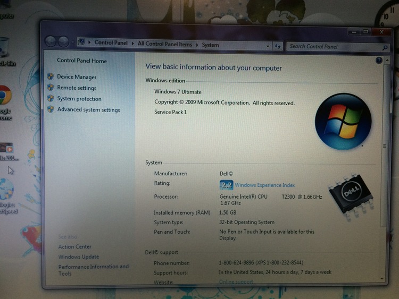Click the Windows logo orb image
The height and width of the screenshot is (299, 399).
pyautogui.click(x=343, y=122)
